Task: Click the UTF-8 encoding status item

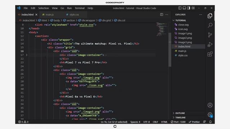Action: click(146, 122)
